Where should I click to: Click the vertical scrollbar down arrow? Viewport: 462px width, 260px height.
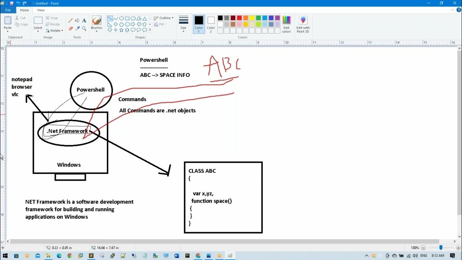pos(460,236)
